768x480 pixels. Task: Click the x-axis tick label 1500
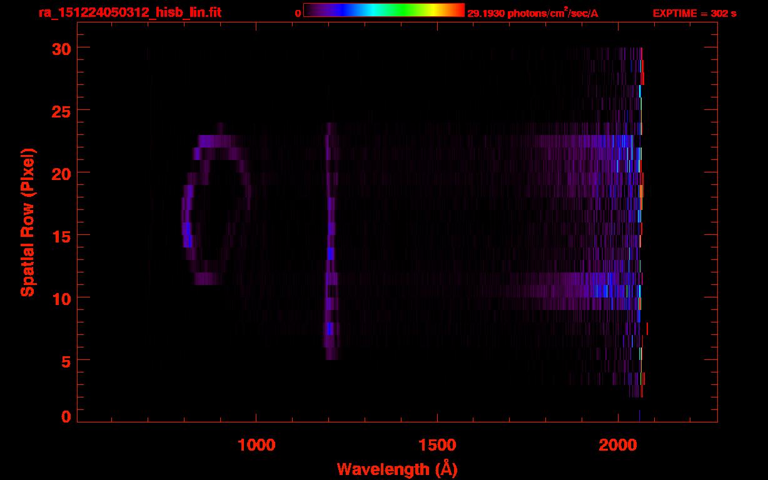[x=437, y=445]
